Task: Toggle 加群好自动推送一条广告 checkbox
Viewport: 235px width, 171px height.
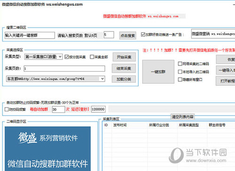Action: pyautogui.click(x=143, y=34)
